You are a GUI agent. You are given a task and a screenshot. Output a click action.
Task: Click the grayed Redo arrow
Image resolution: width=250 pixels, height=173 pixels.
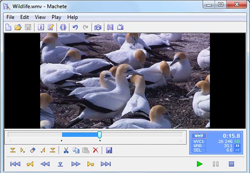tap(85, 27)
